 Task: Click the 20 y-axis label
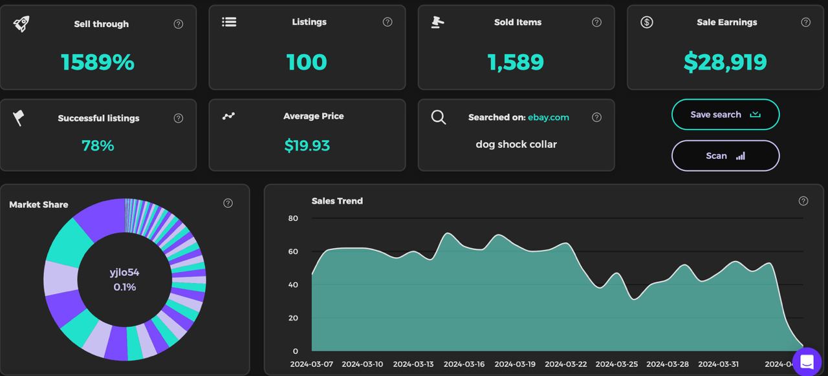click(x=293, y=318)
